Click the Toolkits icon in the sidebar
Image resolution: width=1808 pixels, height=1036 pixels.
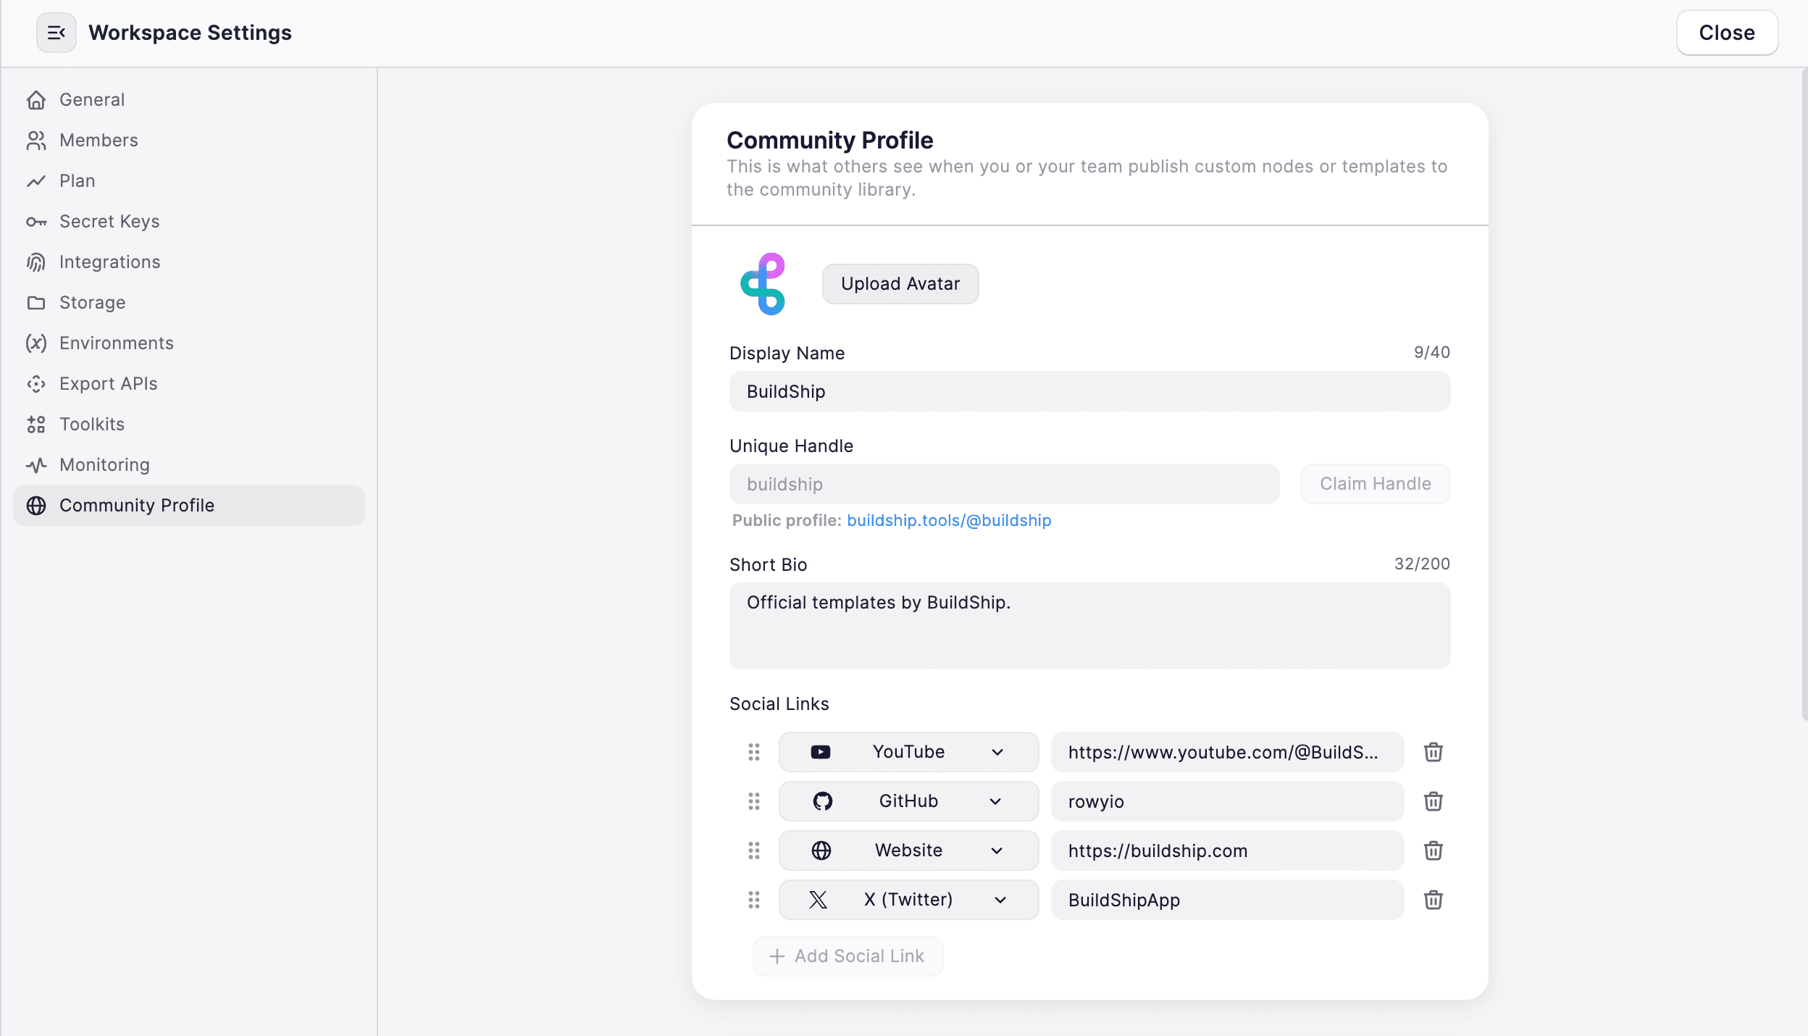point(36,425)
